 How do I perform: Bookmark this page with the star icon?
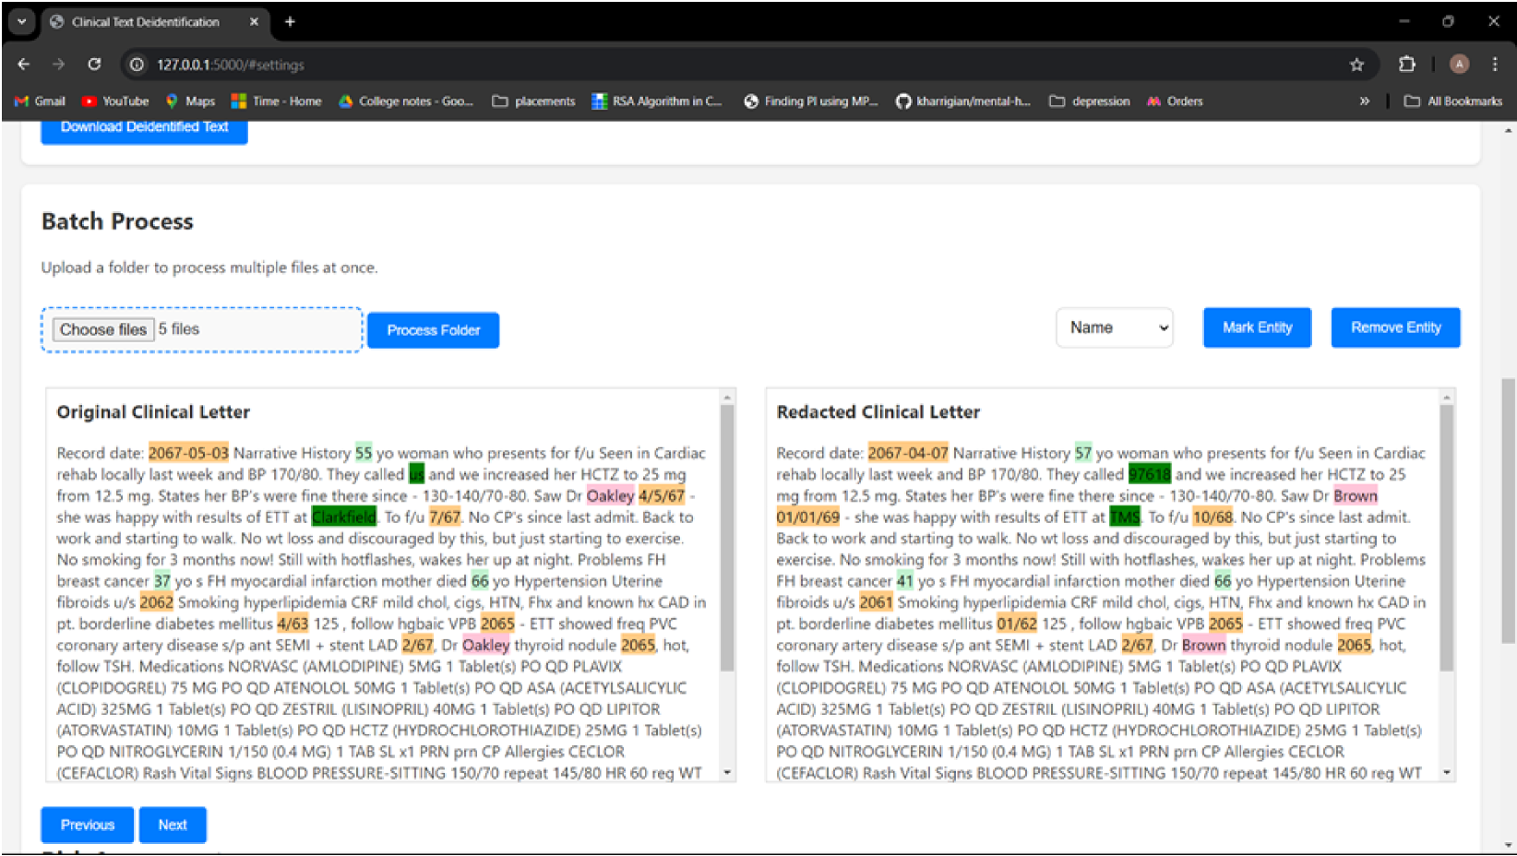coord(1356,64)
